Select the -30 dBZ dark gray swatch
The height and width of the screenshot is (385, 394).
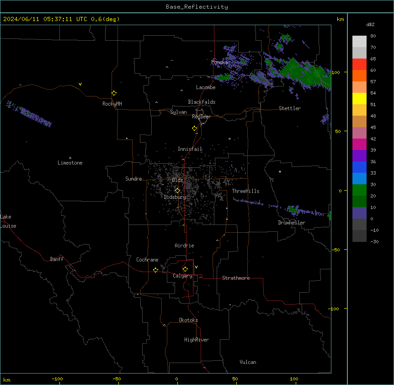(359, 236)
